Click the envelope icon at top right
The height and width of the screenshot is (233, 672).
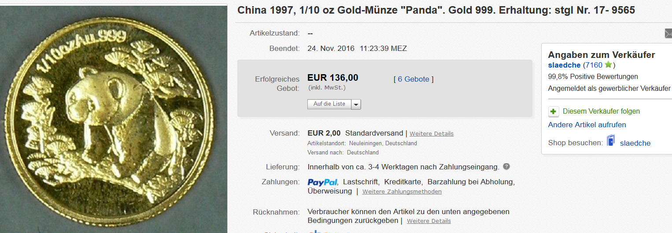coord(668,33)
